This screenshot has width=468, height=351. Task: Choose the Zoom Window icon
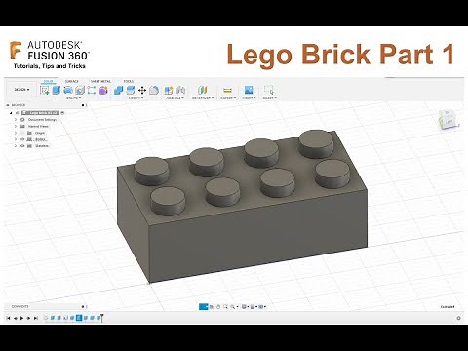click(225, 306)
